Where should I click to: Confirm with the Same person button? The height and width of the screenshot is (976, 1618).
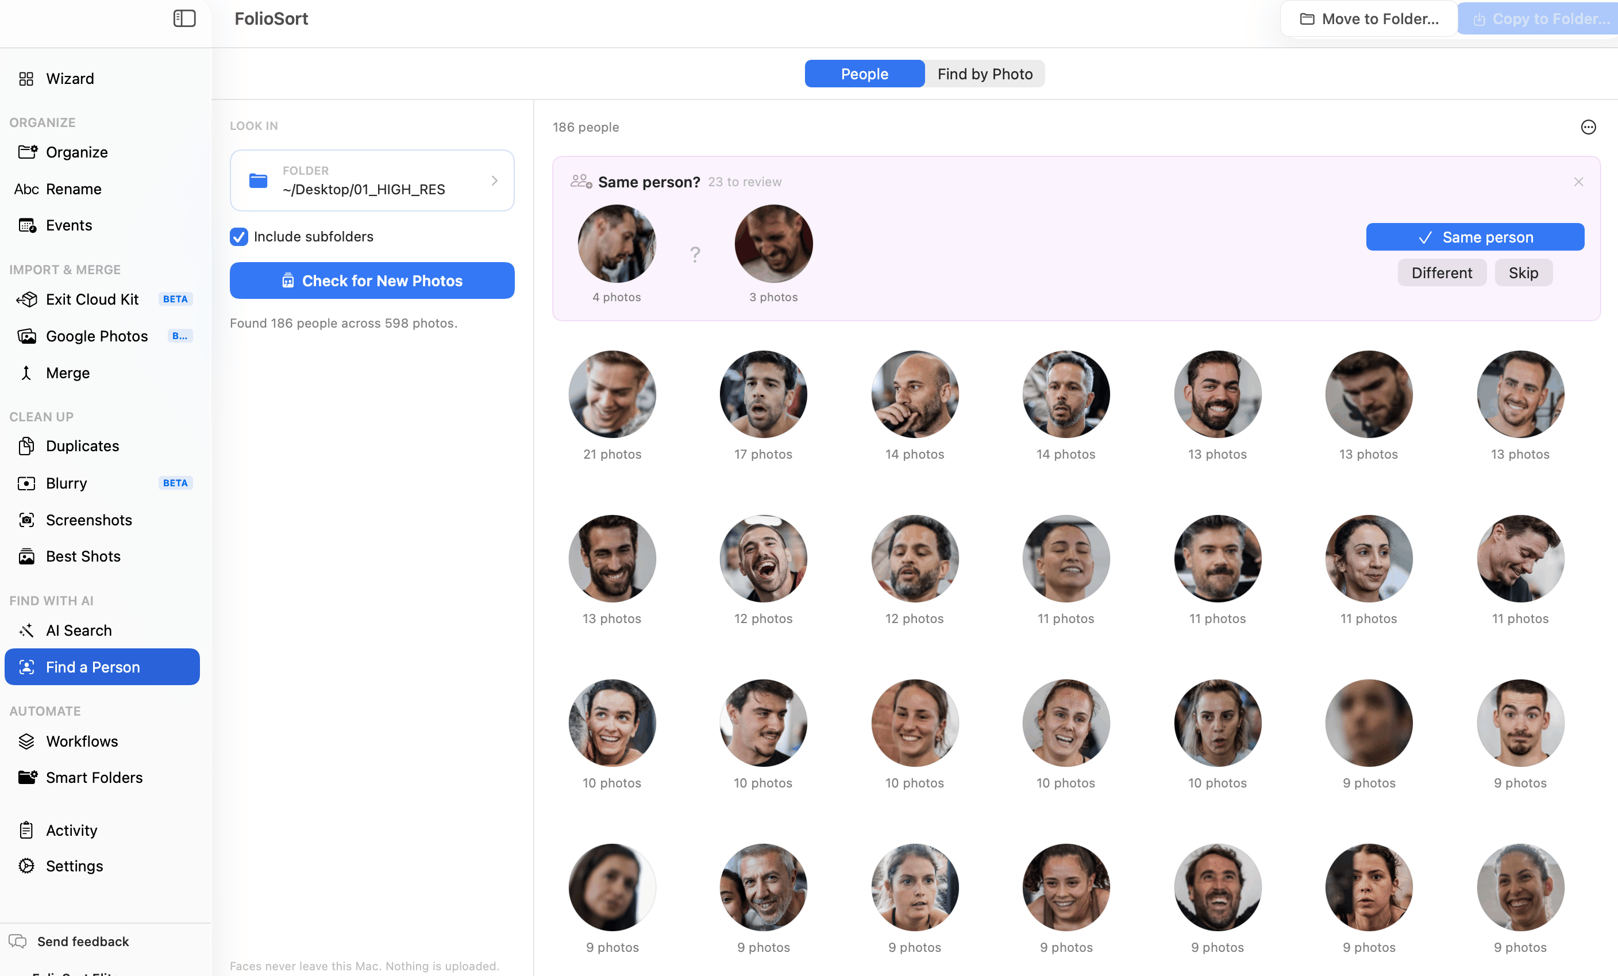(1475, 237)
